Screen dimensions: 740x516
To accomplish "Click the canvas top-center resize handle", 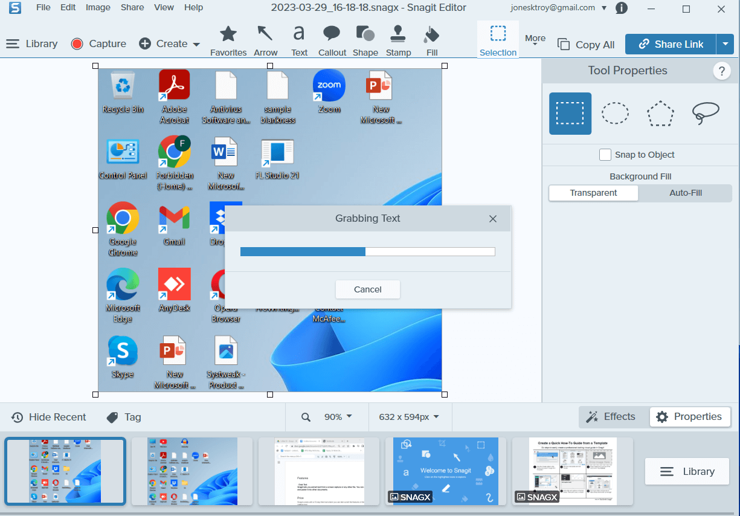I will pyautogui.click(x=270, y=65).
